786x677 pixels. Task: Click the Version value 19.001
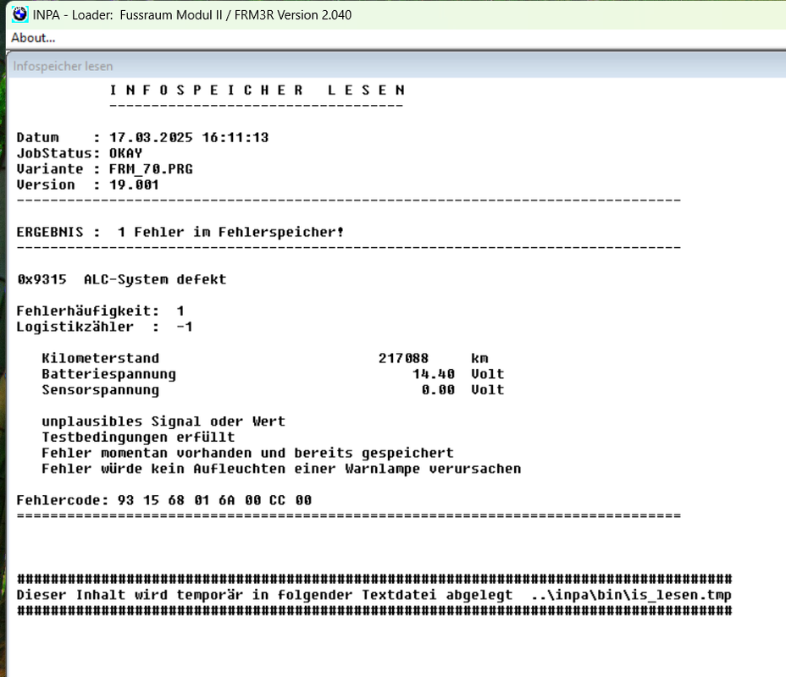[135, 184]
